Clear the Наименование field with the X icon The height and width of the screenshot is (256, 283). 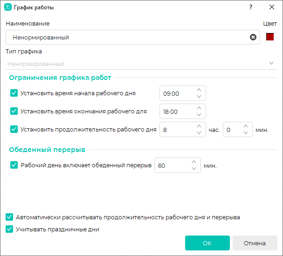(253, 37)
